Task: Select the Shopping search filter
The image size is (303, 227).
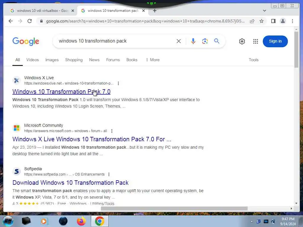Action: coord(74,60)
